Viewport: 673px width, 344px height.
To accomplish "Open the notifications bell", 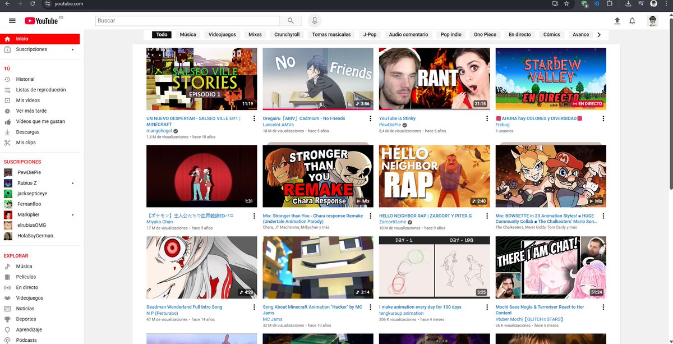I will tap(632, 21).
